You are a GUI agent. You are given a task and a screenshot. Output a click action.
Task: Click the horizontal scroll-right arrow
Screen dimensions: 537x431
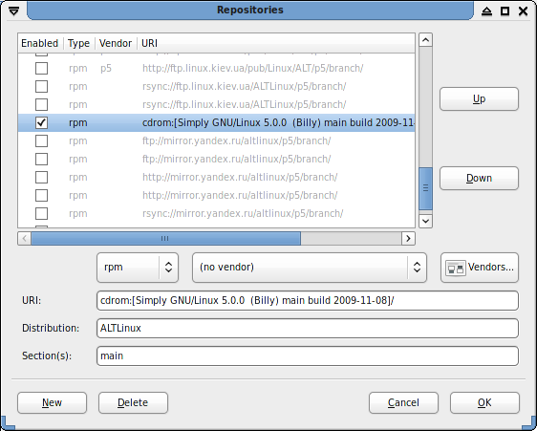(x=408, y=239)
